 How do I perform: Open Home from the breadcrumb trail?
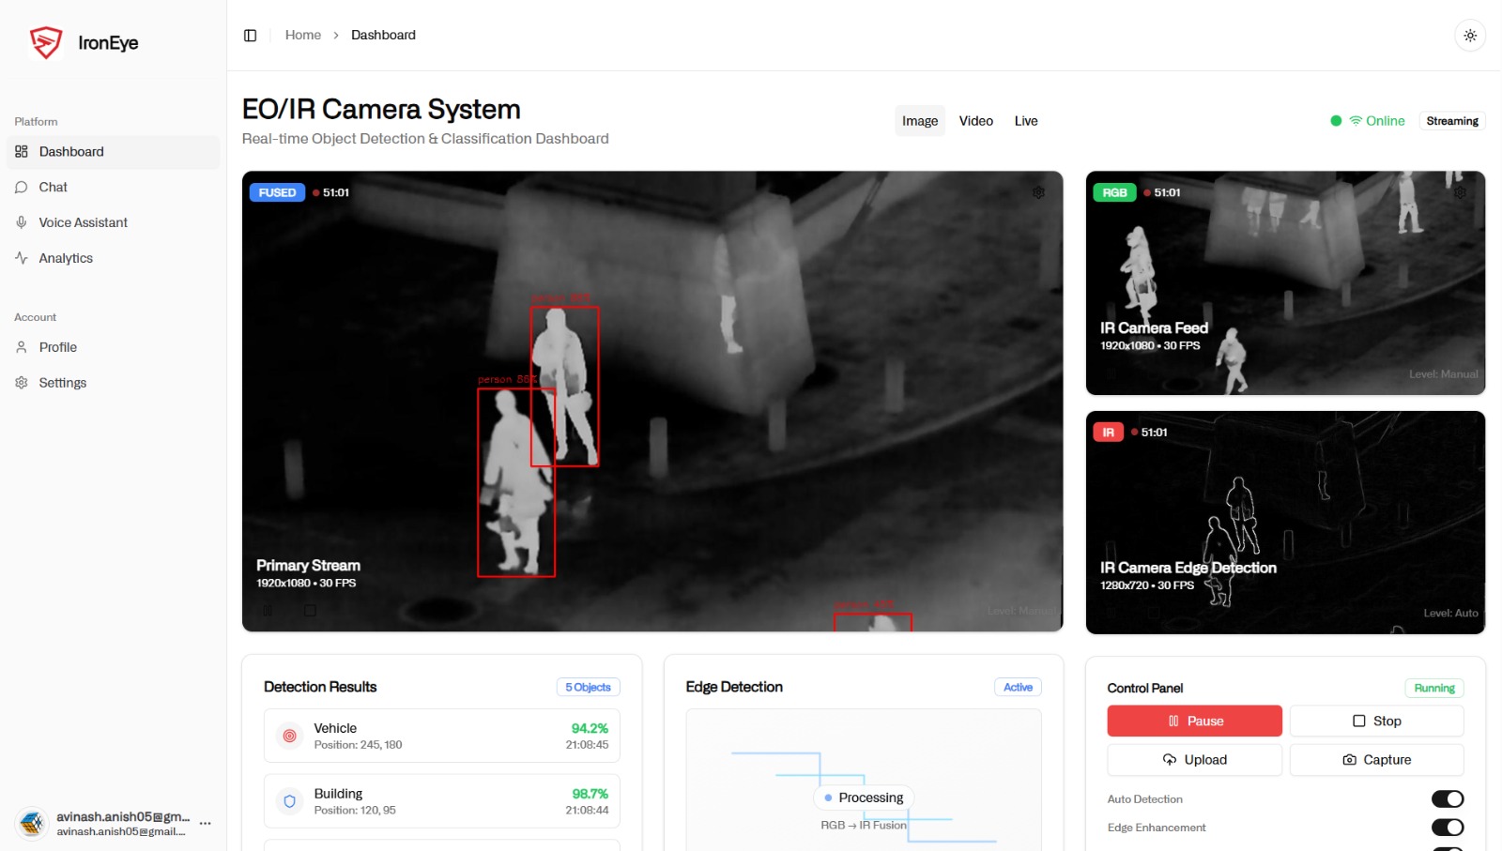click(x=303, y=35)
